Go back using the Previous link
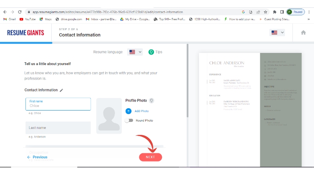314x176 pixels. tap(37, 157)
